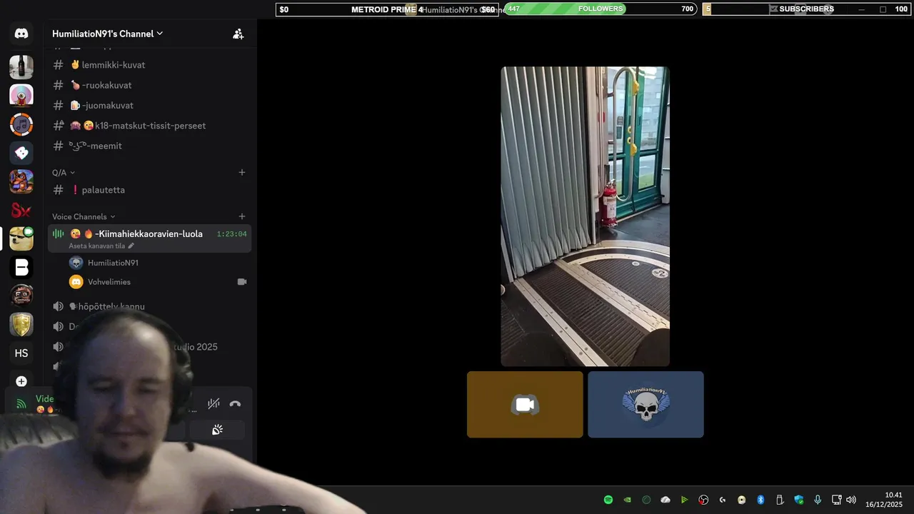This screenshot has width=914, height=514.
Task: Open the white ghost server icon
Action: pyautogui.click(x=21, y=153)
